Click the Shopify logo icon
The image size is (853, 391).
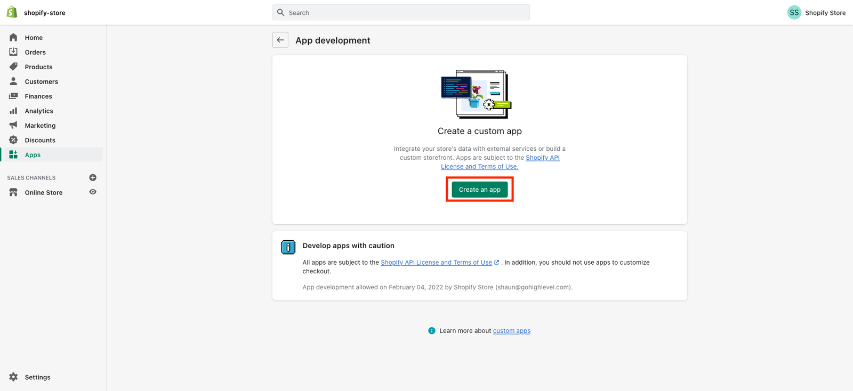coord(12,12)
